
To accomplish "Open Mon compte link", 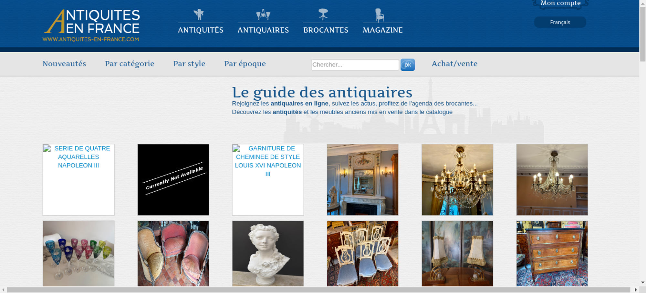I will click(561, 3).
